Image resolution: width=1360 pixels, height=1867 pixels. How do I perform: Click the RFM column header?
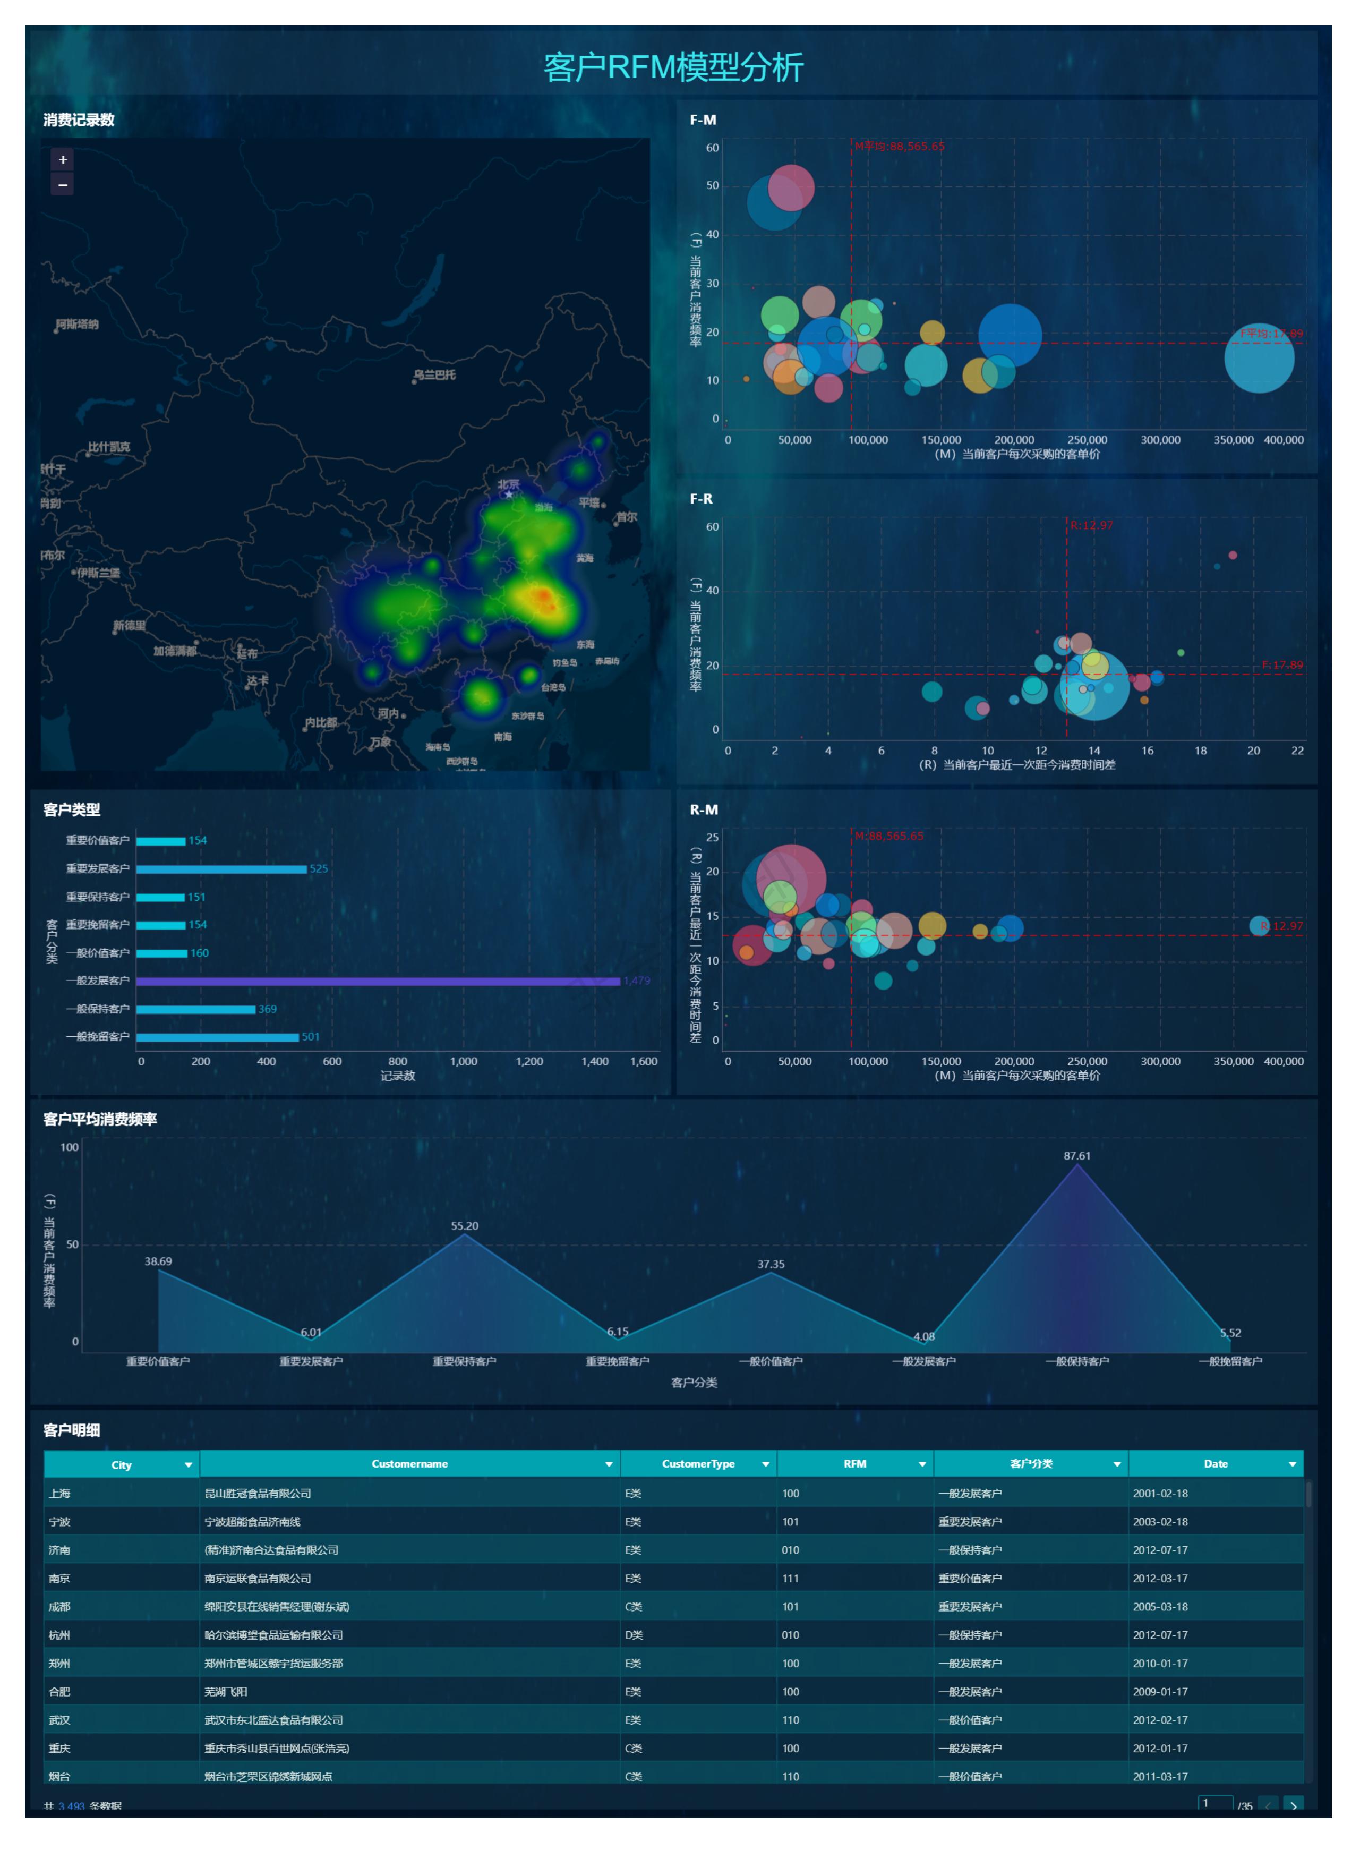click(x=854, y=1464)
